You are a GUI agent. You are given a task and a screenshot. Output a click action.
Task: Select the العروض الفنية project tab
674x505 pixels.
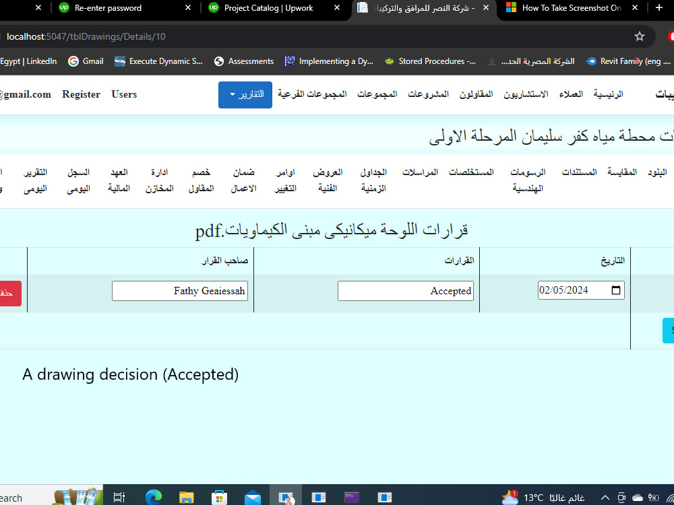point(328,180)
